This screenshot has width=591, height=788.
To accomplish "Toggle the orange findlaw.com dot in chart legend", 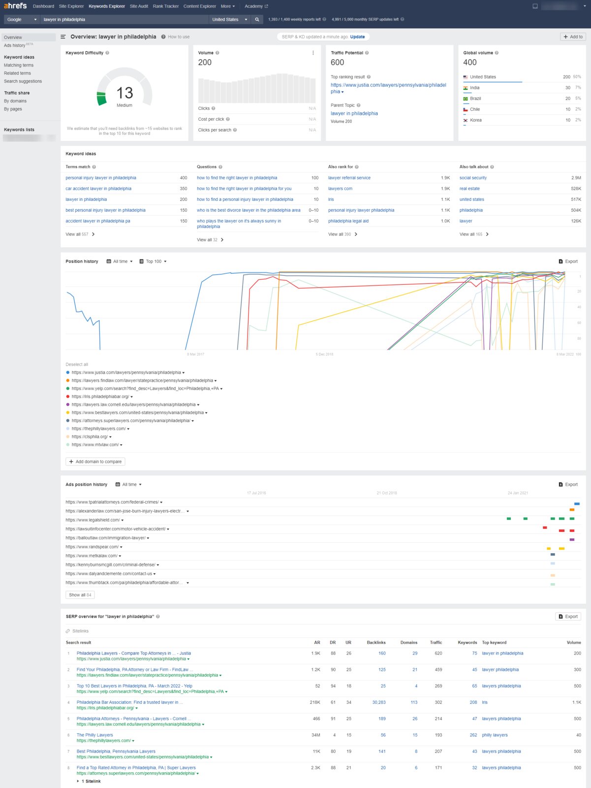I will 68,381.
